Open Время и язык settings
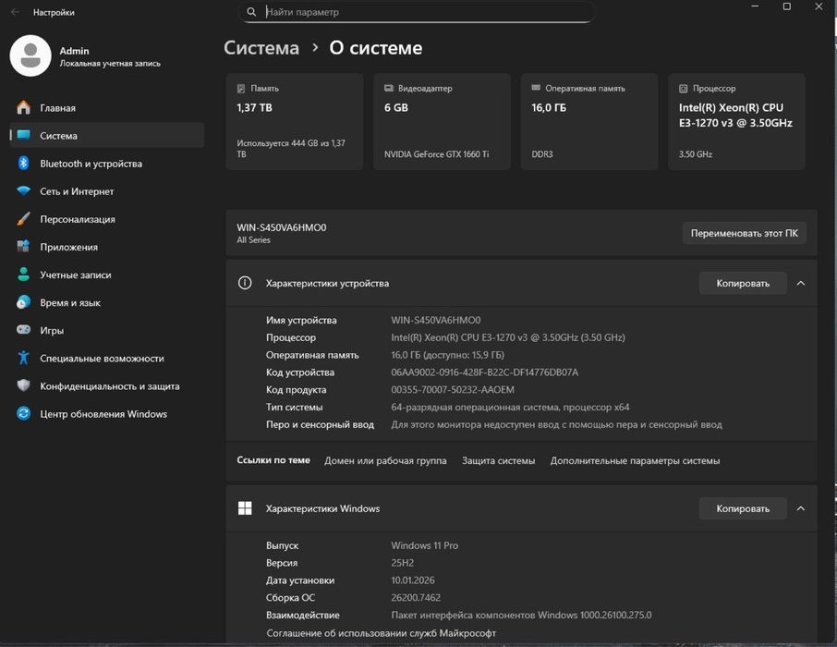This screenshot has width=837, height=647. [x=107, y=302]
